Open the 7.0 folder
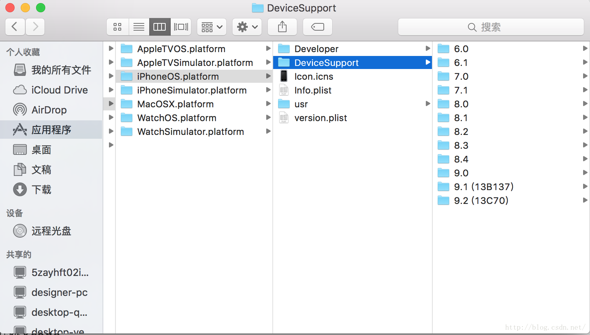This screenshot has width=590, height=335. click(x=511, y=76)
